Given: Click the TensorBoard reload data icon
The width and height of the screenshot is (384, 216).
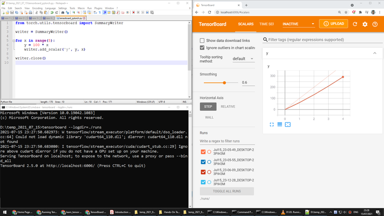Looking at the screenshot, I should click(x=355, y=24).
